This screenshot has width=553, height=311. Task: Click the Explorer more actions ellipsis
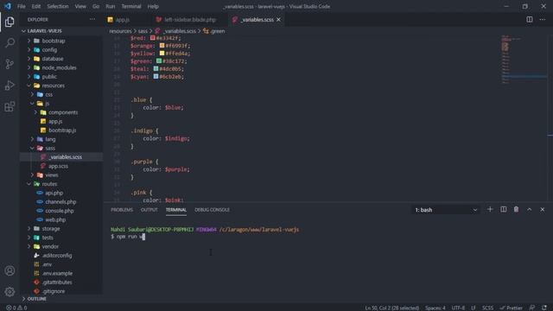click(92, 19)
